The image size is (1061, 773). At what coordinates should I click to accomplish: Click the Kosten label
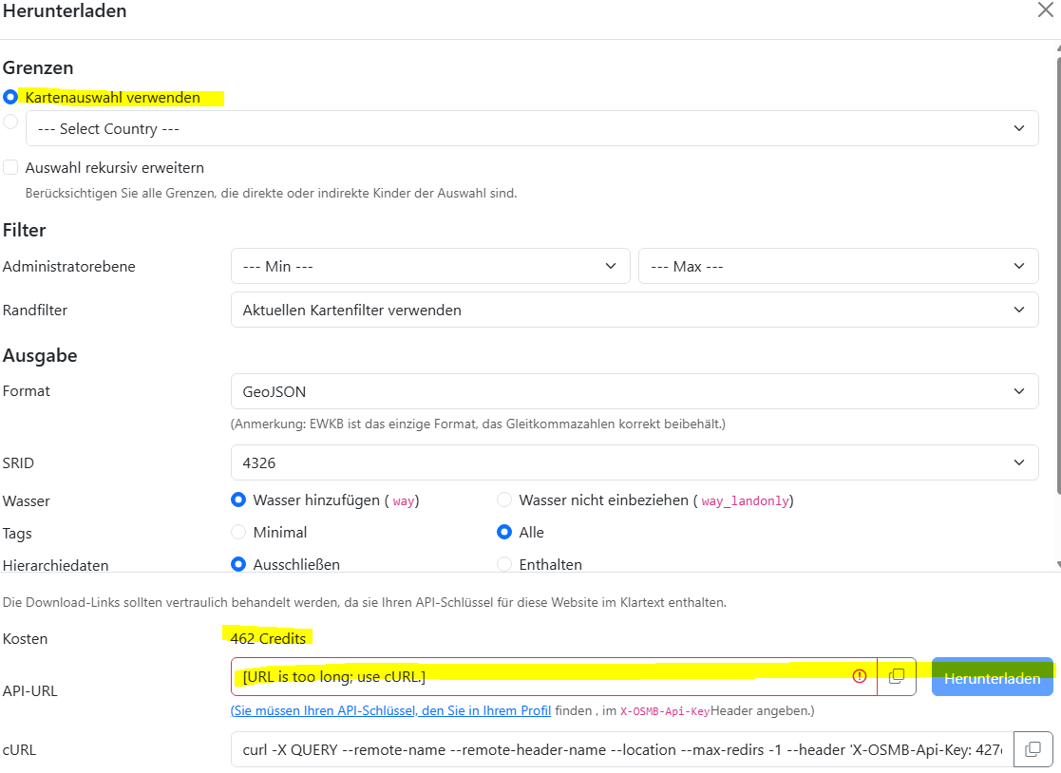(25, 638)
